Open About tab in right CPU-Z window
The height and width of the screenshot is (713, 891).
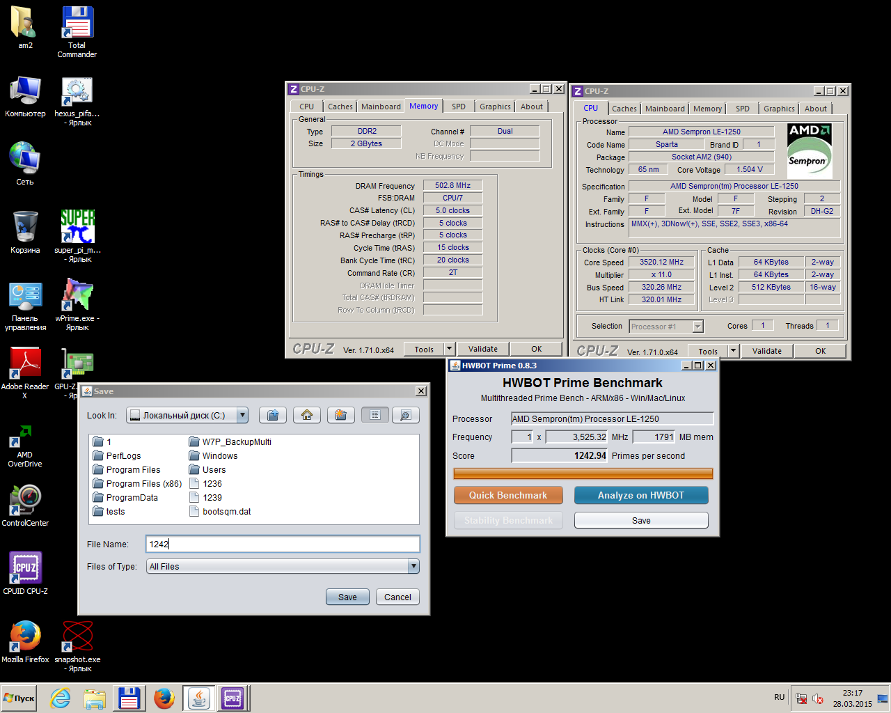click(x=816, y=109)
